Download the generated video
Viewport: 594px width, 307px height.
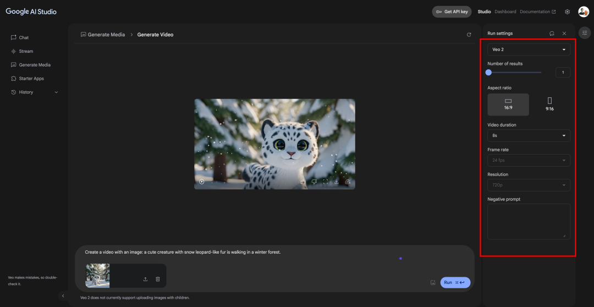[337, 182]
